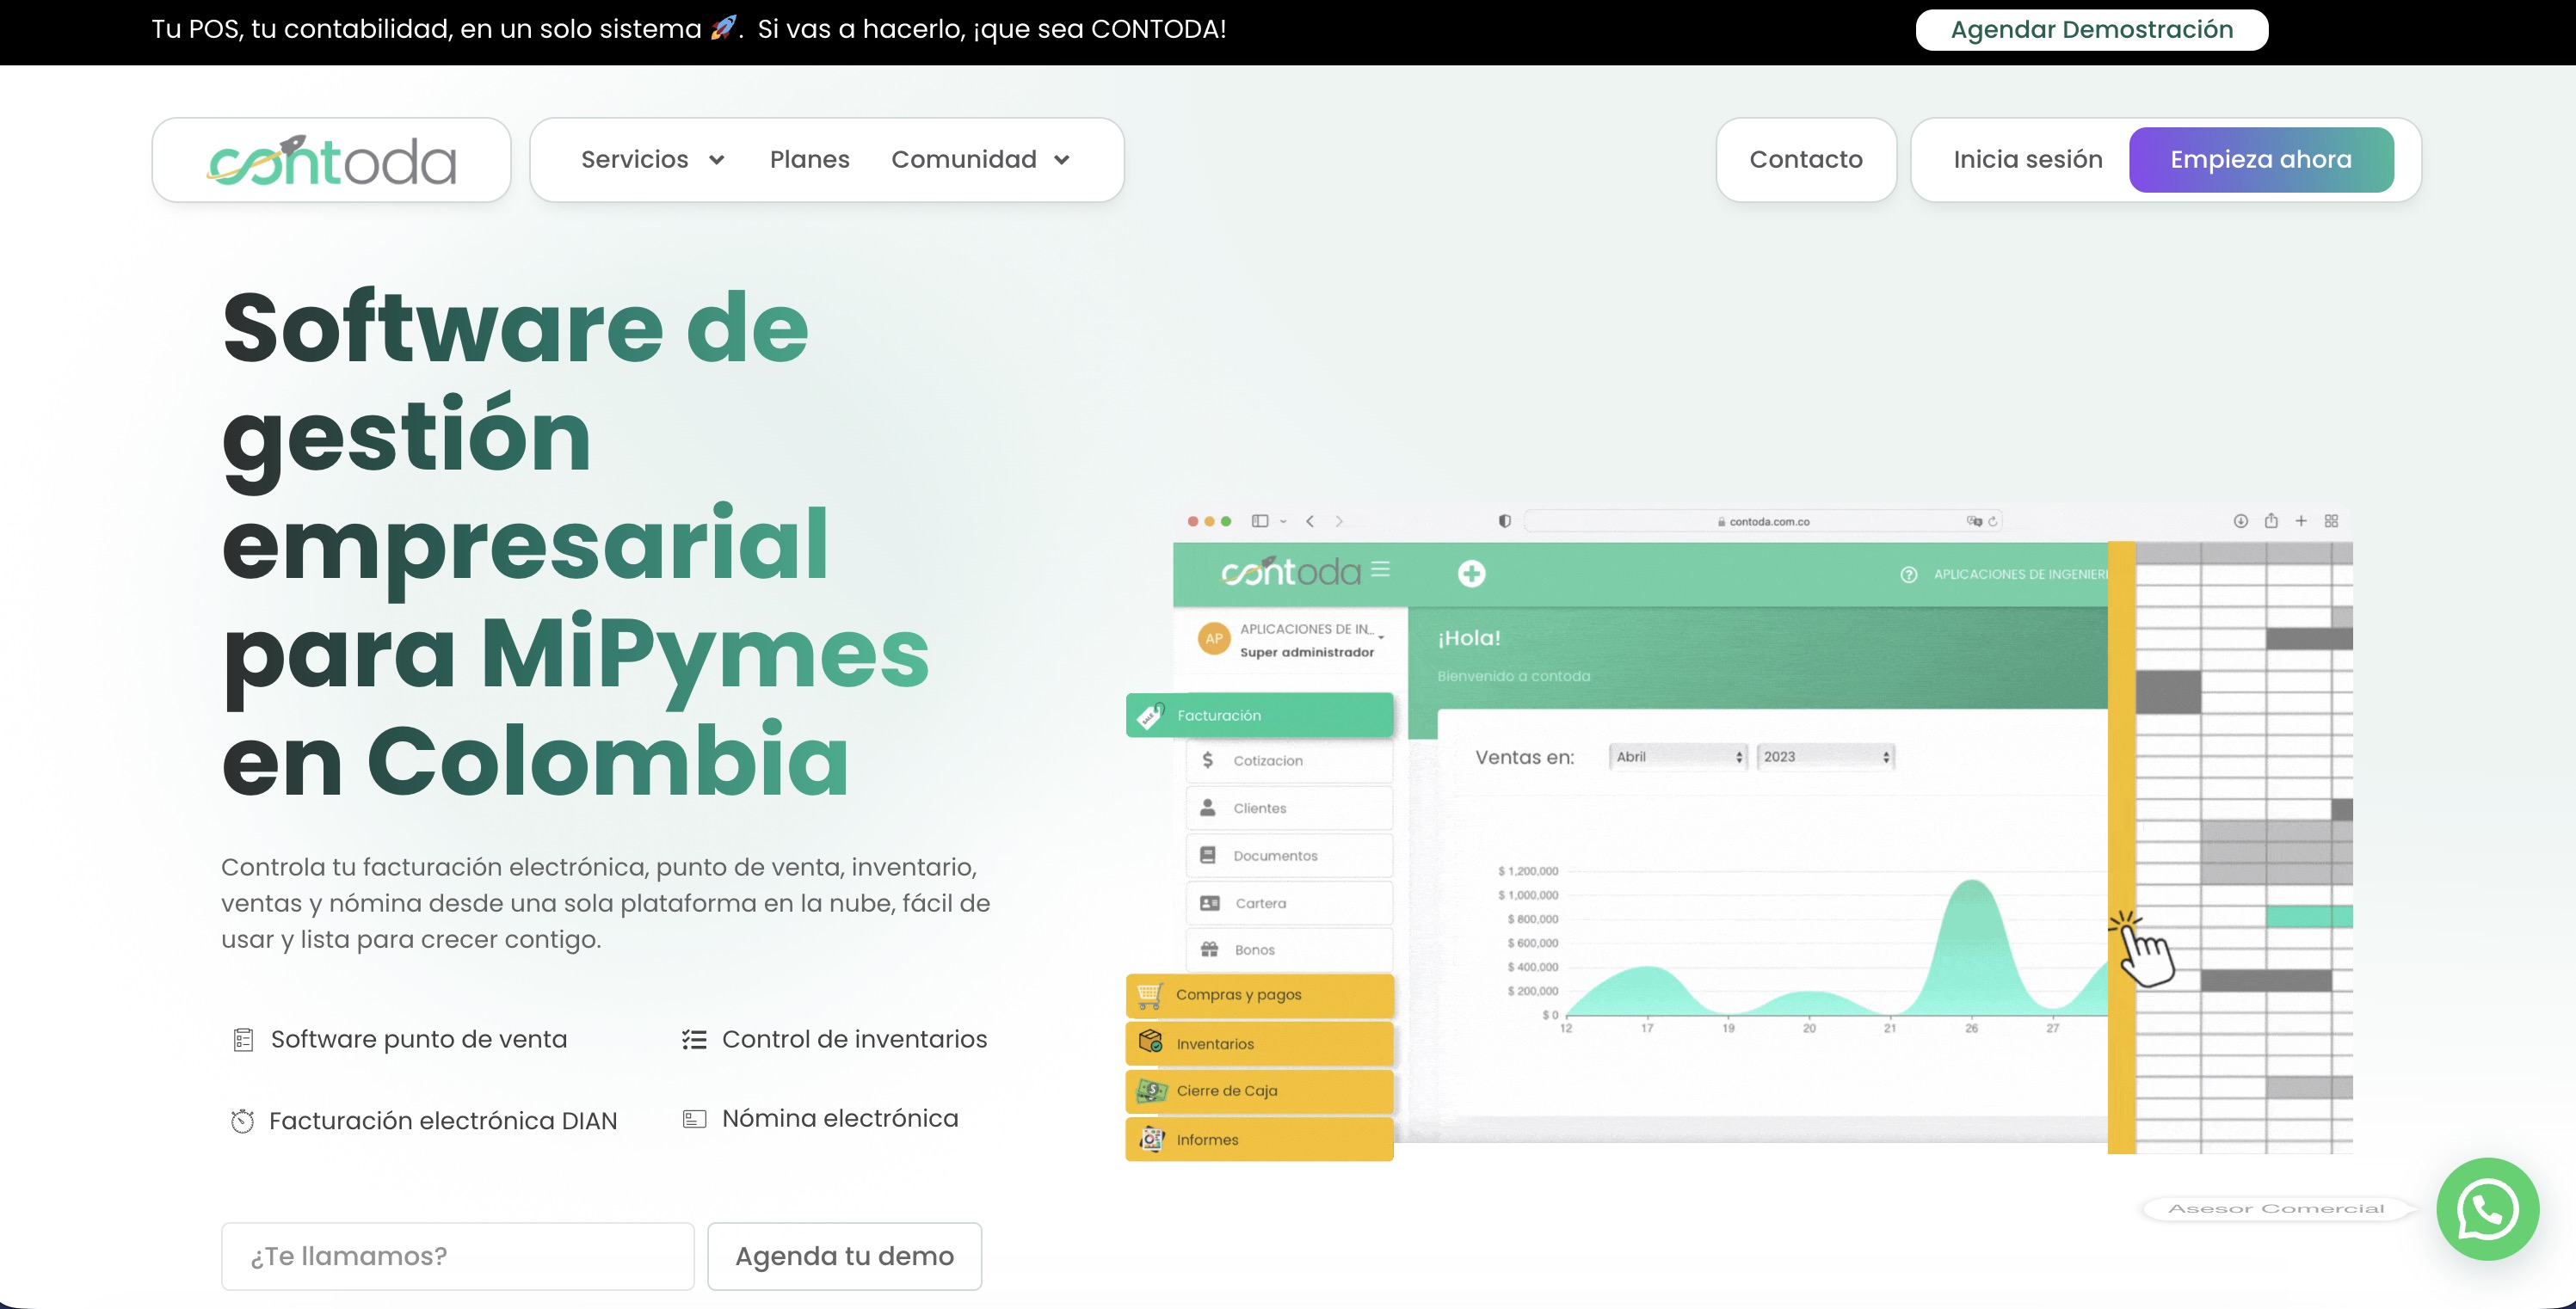Click the Nómina electrónica card icon
Image resolution: width=2576 pixels, height=1309 pixels.
694,1119
